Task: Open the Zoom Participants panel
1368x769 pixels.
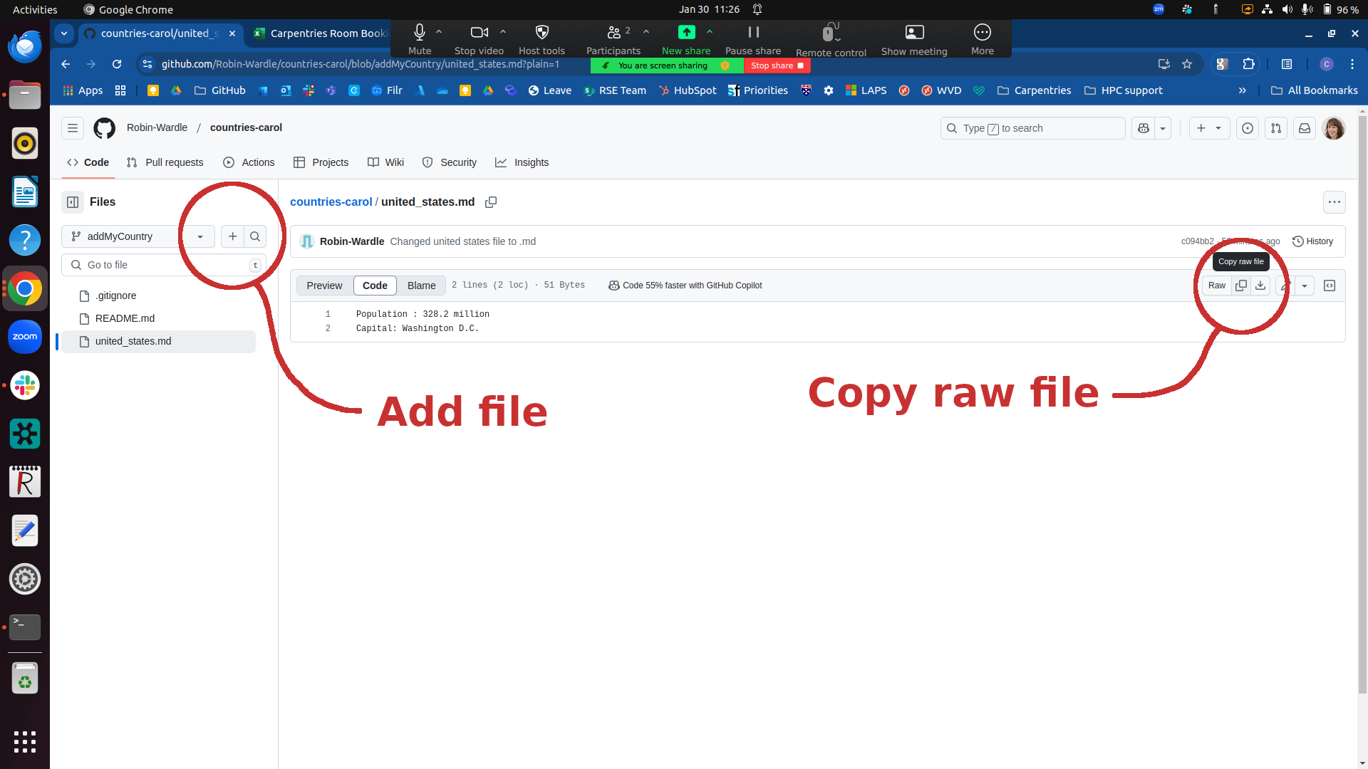Action: click(613, 38)
